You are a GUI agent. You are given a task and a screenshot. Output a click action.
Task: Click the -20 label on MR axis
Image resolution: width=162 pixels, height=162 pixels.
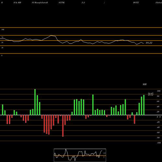(x=158, y=122)
